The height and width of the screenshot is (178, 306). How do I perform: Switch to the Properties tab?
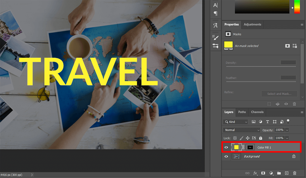[232, 24]
